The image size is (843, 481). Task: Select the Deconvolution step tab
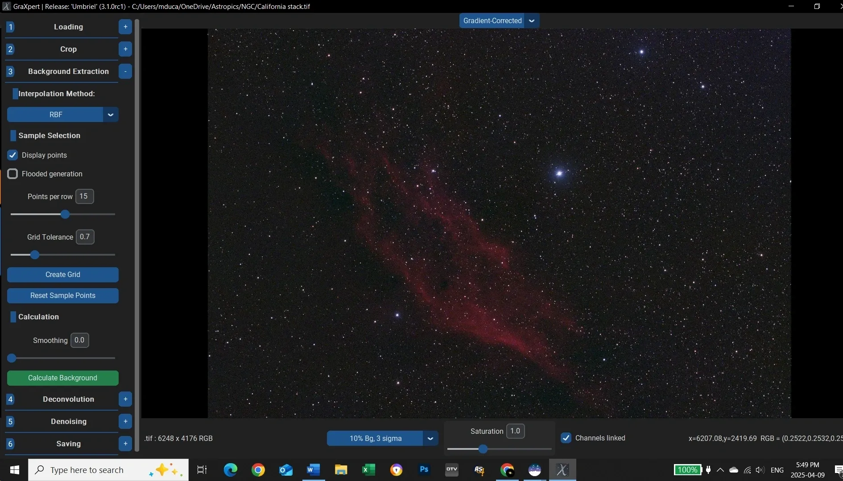(x=68, y=399)
